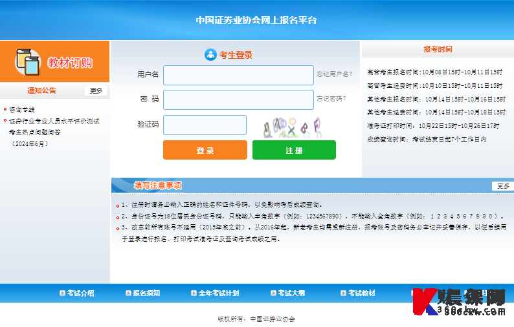Click the 高管考生退费时间 line

point(434,86)
